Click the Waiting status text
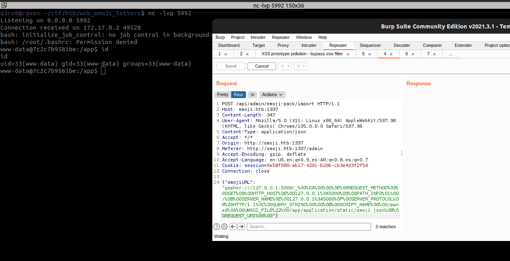This screenshot has width=510, height=261. [x=221, y=236]
